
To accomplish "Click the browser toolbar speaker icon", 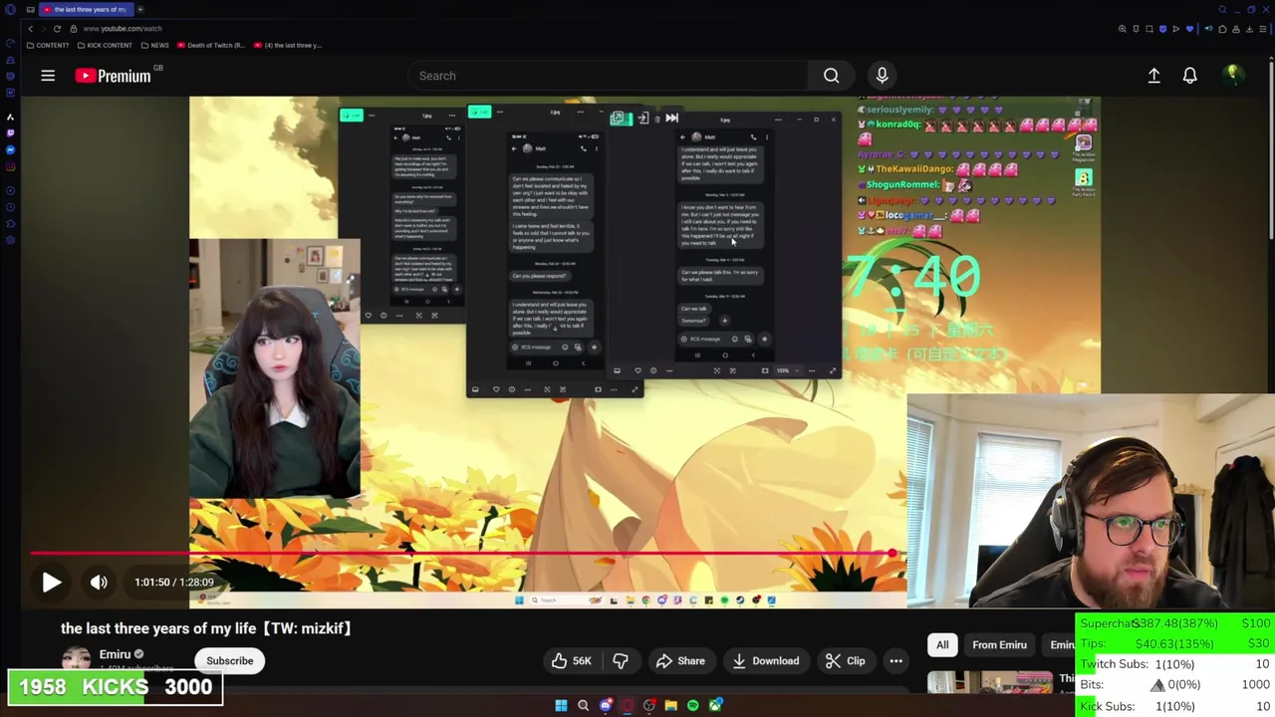I will [x=1209, y=29].
